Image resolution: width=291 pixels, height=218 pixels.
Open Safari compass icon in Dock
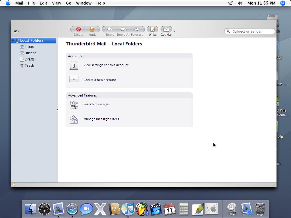pos(72,209)
